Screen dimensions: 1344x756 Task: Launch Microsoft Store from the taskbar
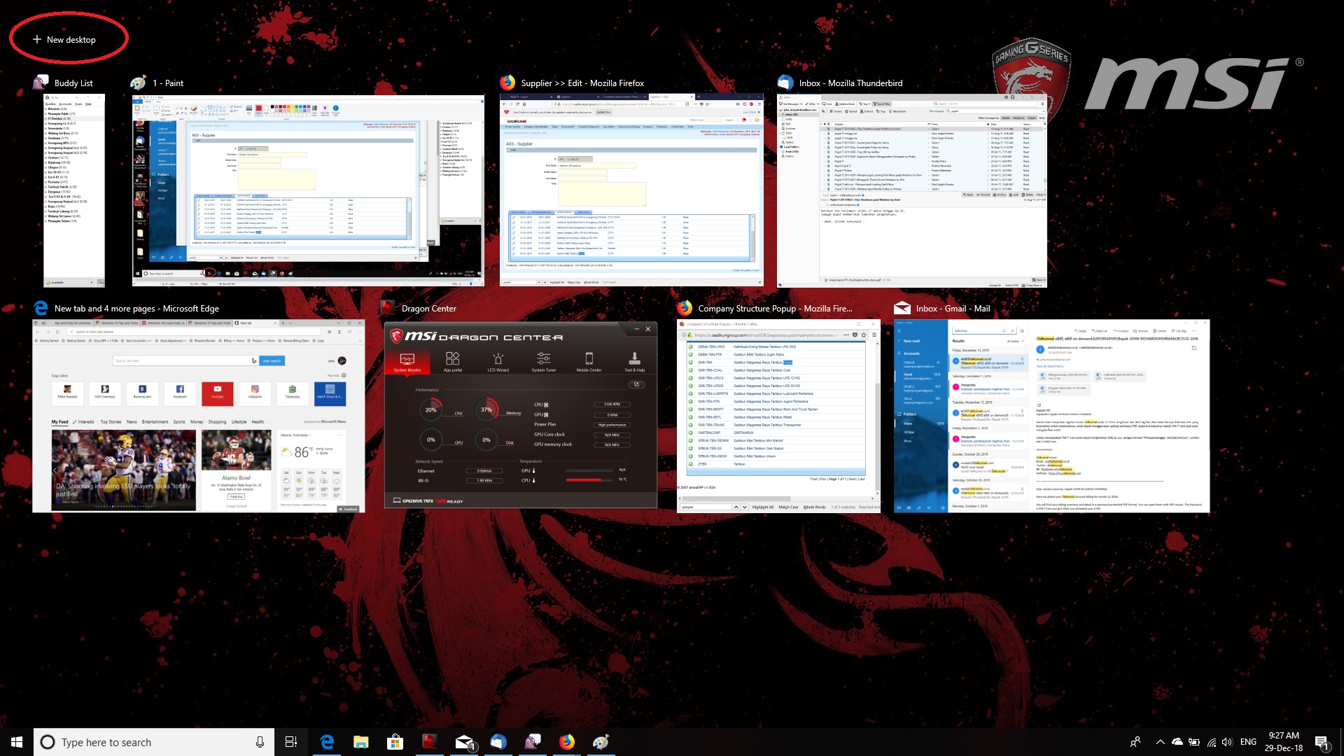(x=395, y=742)
